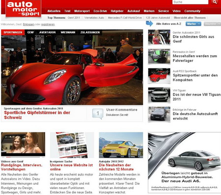Click the auto motor und sport logo
Image resolution: width=221 pixels, height=195 pixels.
click(x=23, y=8)
